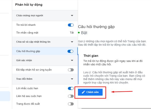
Task: Click the Trang được đề xuất label
Action: [28, 104]
